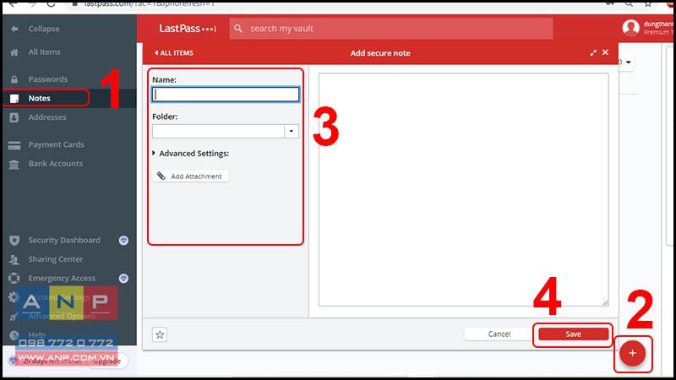Open the Passwords section
This screenshot has width=676, height=380.
tap(48, 79)
